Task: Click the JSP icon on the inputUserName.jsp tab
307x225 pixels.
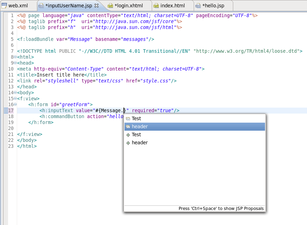Action: 41,6
